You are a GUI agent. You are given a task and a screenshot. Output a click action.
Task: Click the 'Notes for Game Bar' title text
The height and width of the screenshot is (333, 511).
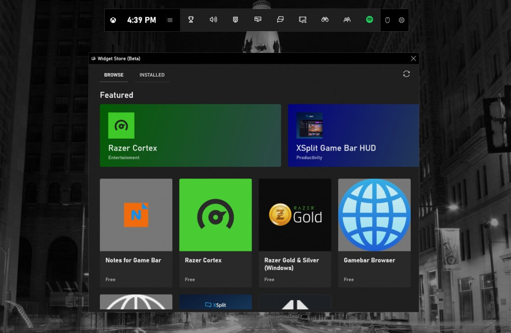pyautogui.click(x=133, y=260)
